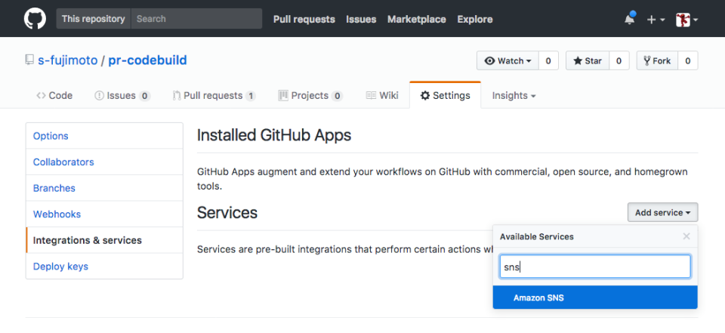
Task: Fork the repository
Action: (x=657, y=60)
